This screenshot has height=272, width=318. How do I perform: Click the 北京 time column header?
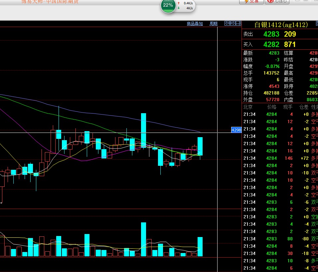pyautogui.click(x=248, y=107)
